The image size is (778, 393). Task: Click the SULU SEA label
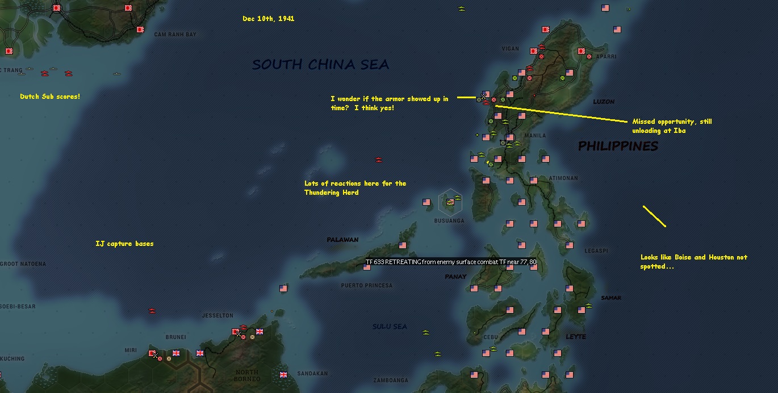[x=390, y=327]
